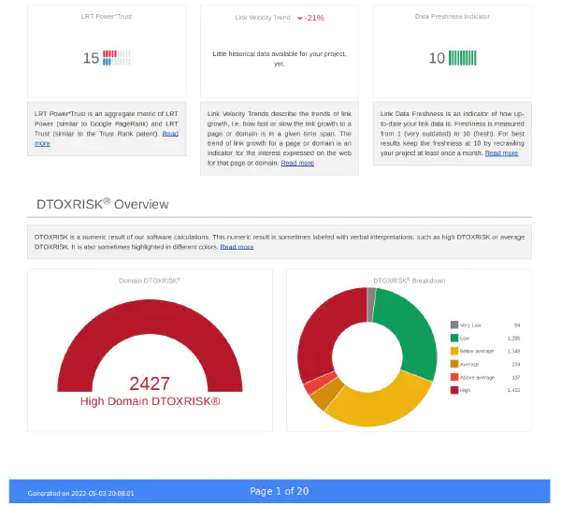The width and height of the screenshot is (561, 506).
Task: Select the green Low segment of the donut chart
Action: [x=411, y=329]
